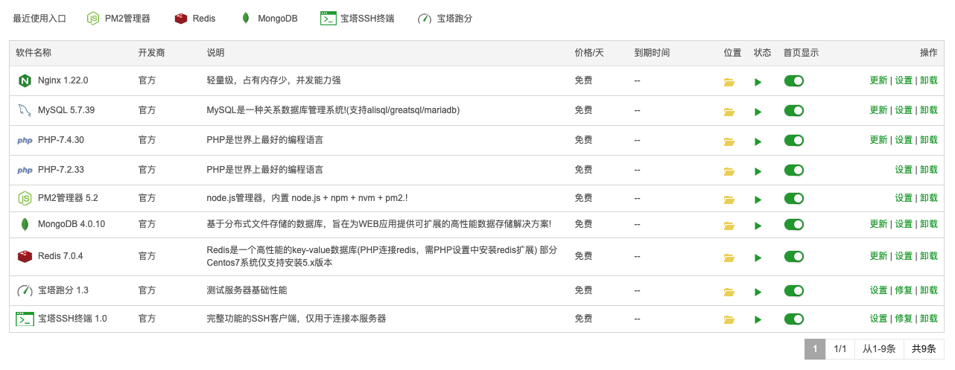Toggle homepage display for 宝塔跑分 1.3
This screenshot has width=955, height=370.
tap(794, 290)
